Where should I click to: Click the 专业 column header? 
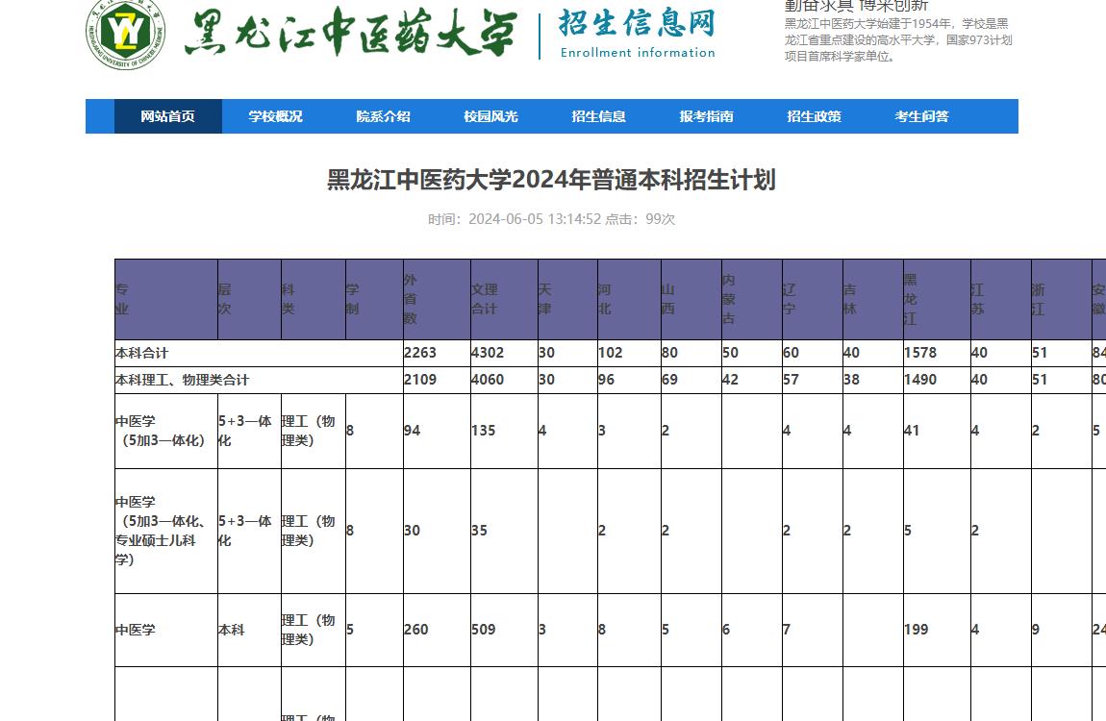click(x=166, y=300)
